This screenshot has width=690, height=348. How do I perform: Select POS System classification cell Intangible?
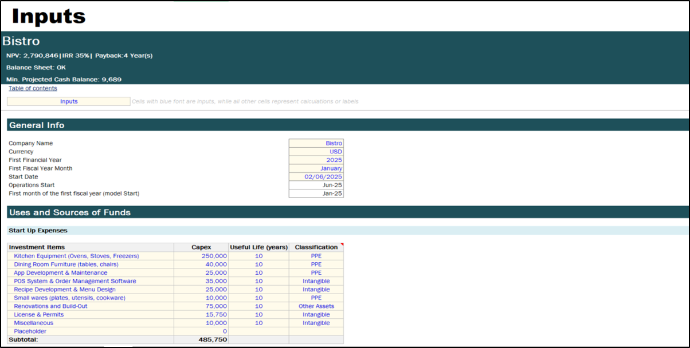316,281
